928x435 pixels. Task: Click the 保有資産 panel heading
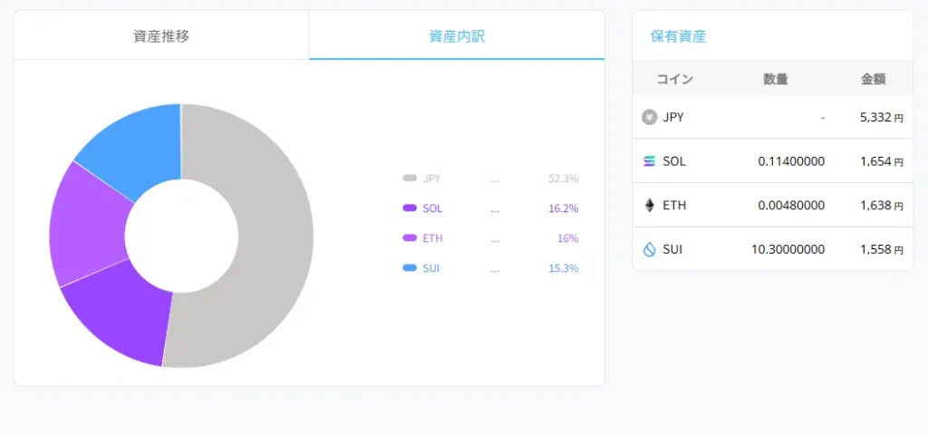click(x=678, y=36)
